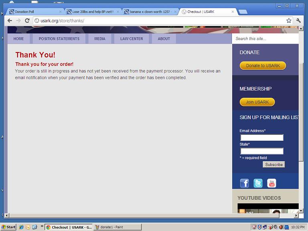Go back using browser back arrow

[10, 20]
